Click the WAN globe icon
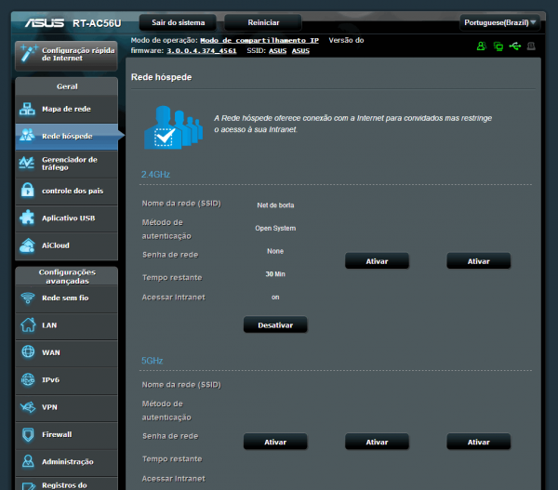This screenshot has width=558, height=490. 28,352
